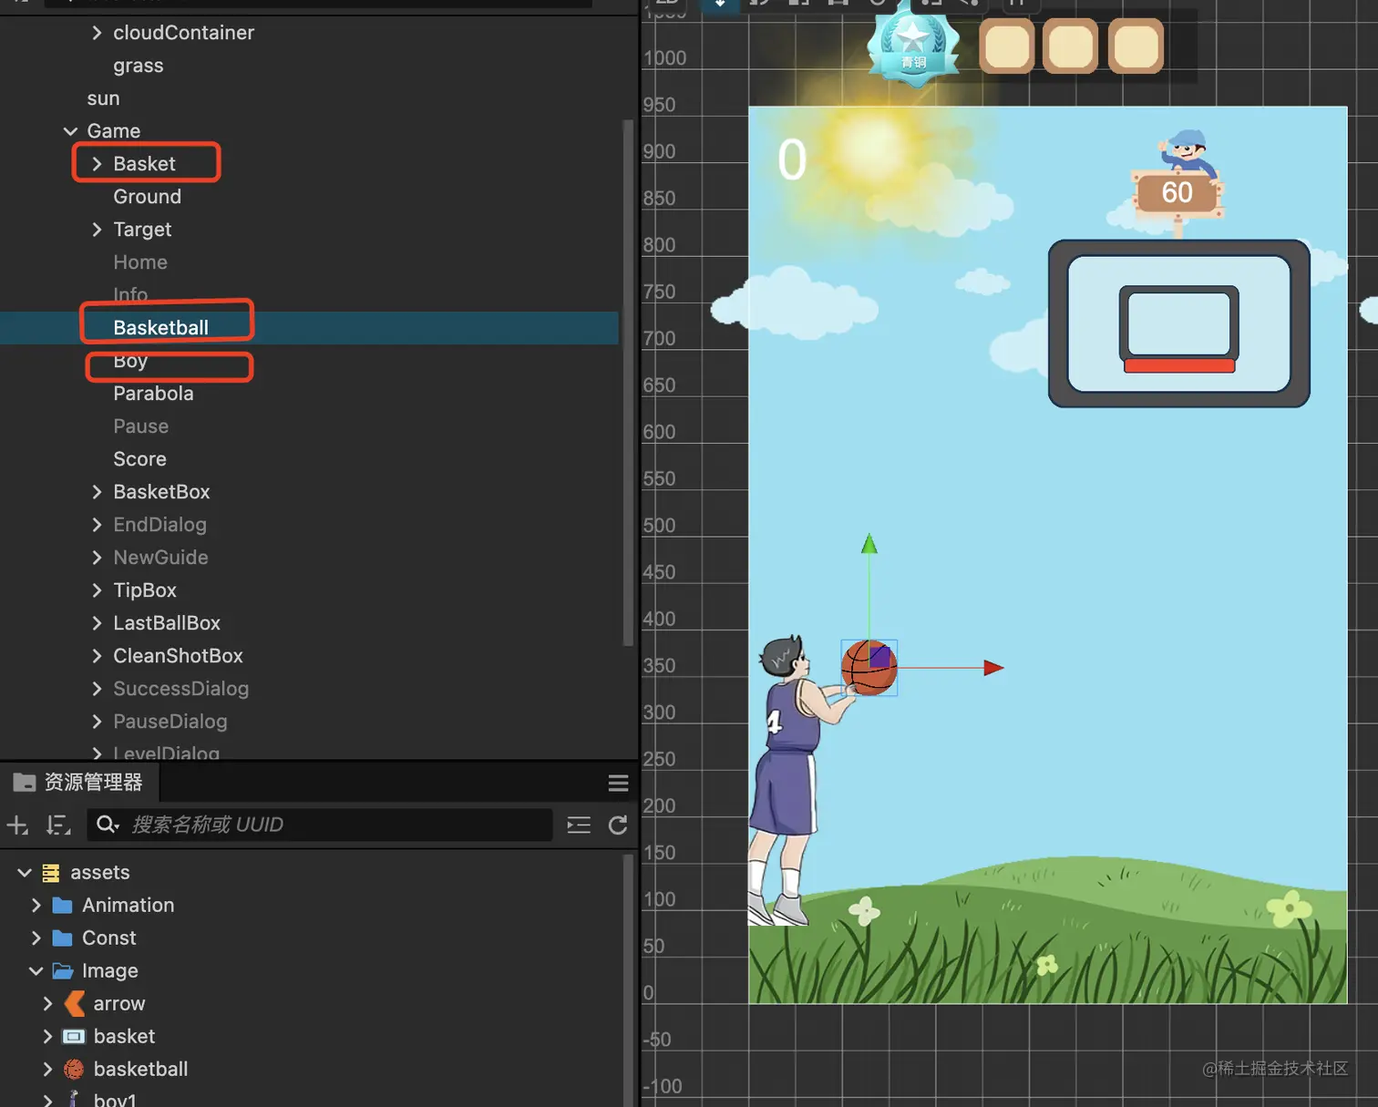
Task: Select the Basketball node in hierarchy
Action: tap(160, 328)
